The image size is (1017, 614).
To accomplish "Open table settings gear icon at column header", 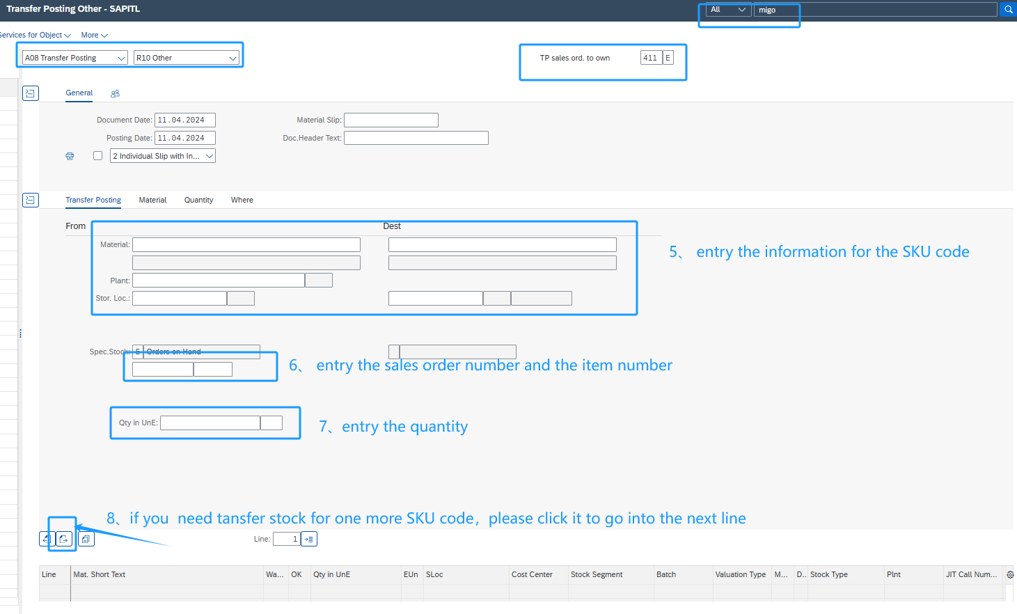I will tap(1010, 575).
